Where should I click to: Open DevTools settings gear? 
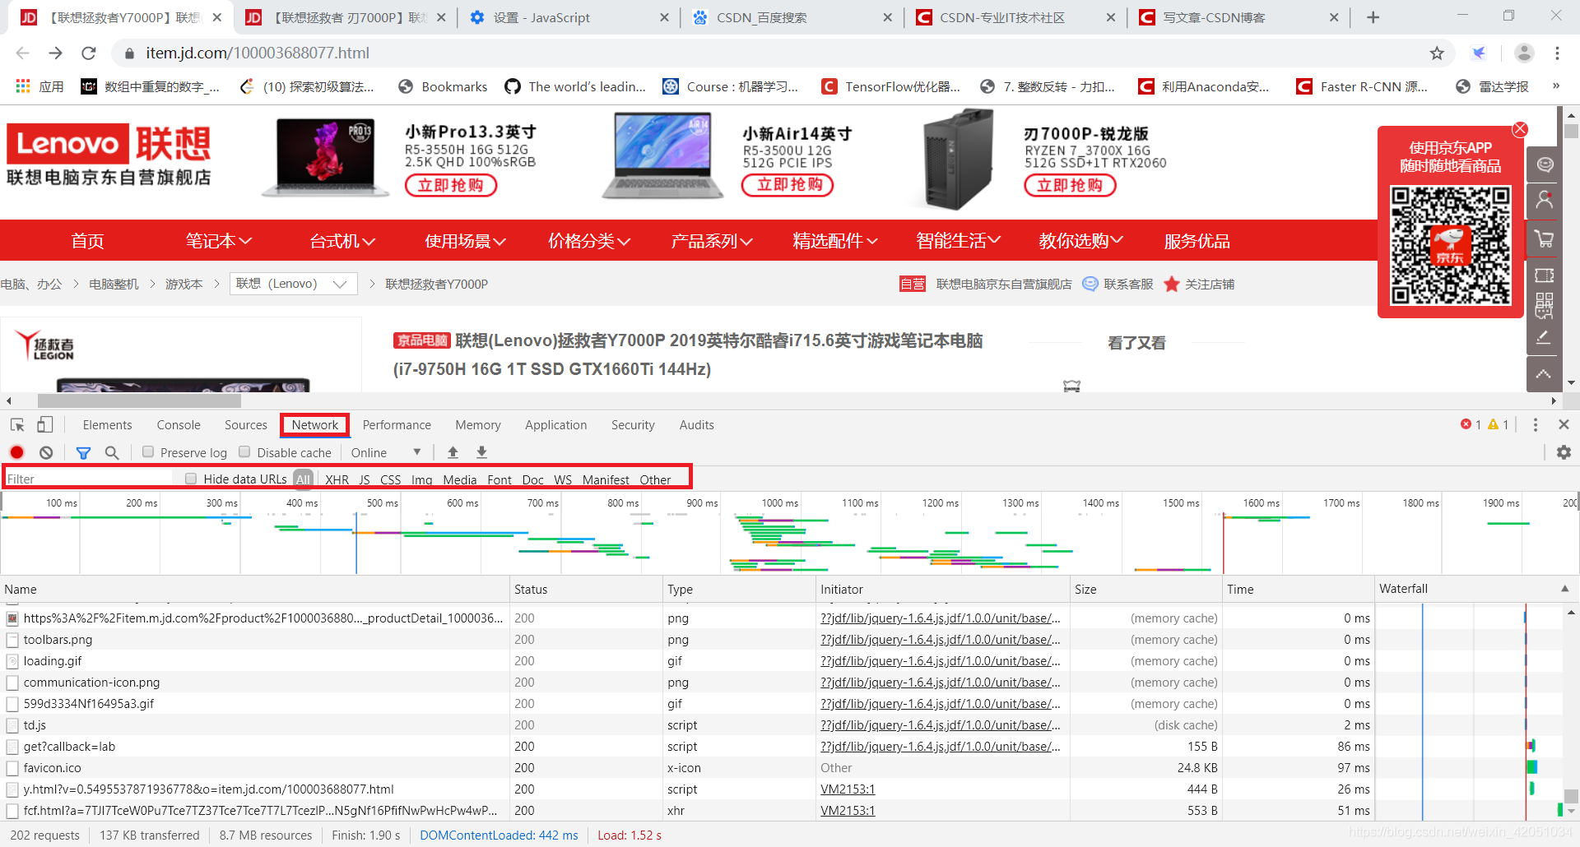pos(1564,452)
